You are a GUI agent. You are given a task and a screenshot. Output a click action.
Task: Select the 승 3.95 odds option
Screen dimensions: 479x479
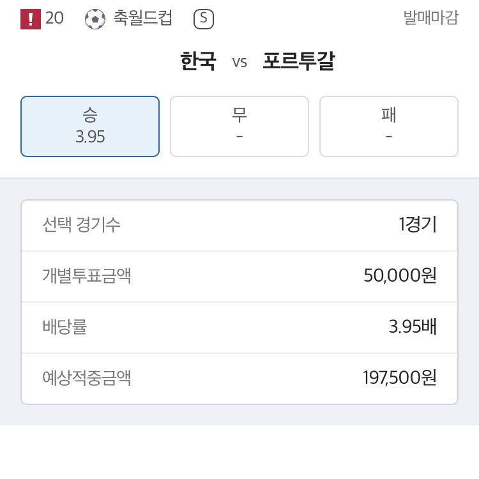pyautogui.click(x=90, y=126)
